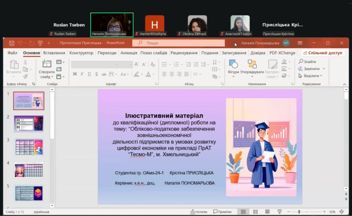Toggle Comments (Примітки) pane
The width and height of the screenshot is (352, 216).
(222, 212)
